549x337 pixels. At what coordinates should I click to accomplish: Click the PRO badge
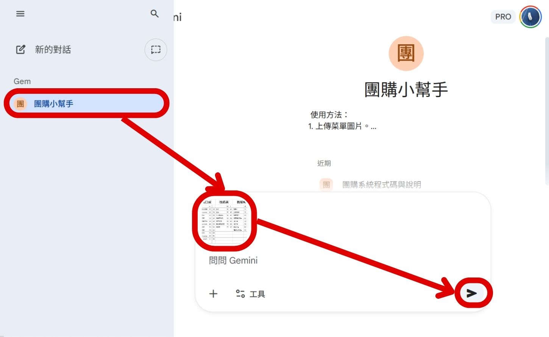tap(503, 17)
